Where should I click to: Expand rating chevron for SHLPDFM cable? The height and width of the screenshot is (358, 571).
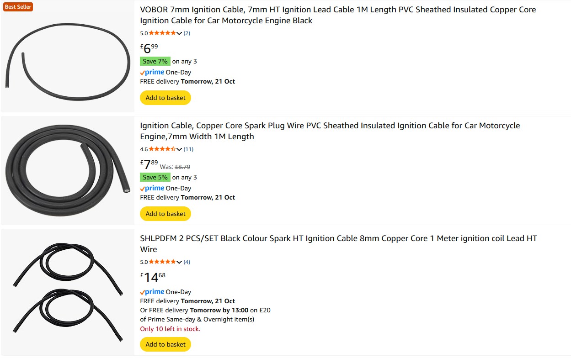pos(179,262)
